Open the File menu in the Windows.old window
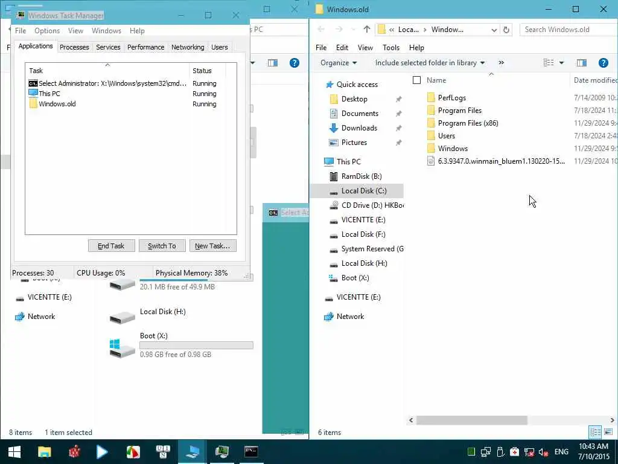Screen dimensions: 618x464 click(x=321, y=47)
